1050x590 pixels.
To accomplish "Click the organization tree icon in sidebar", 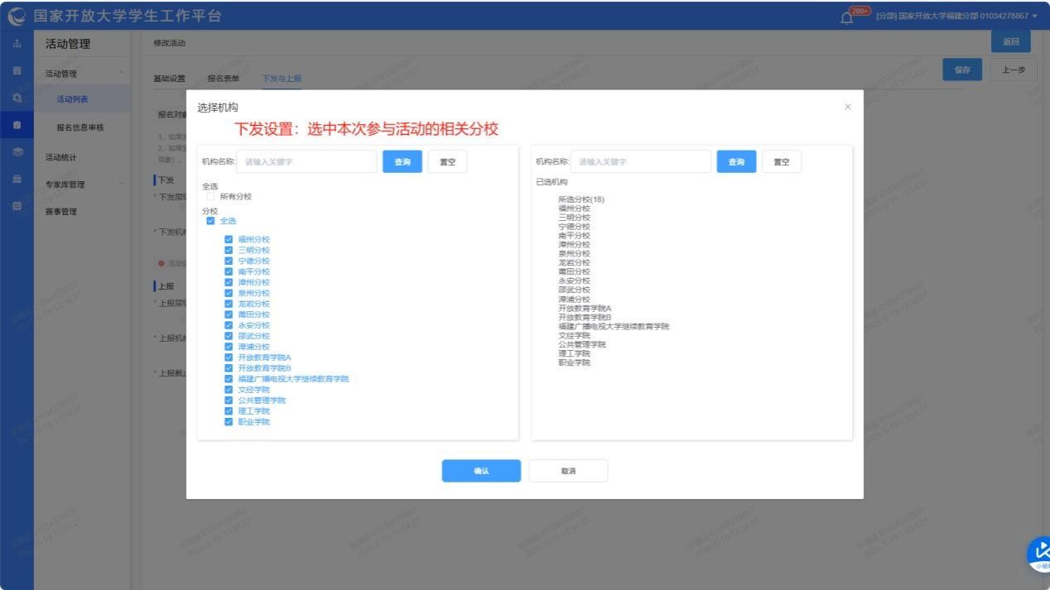I will tap(17, 45).
